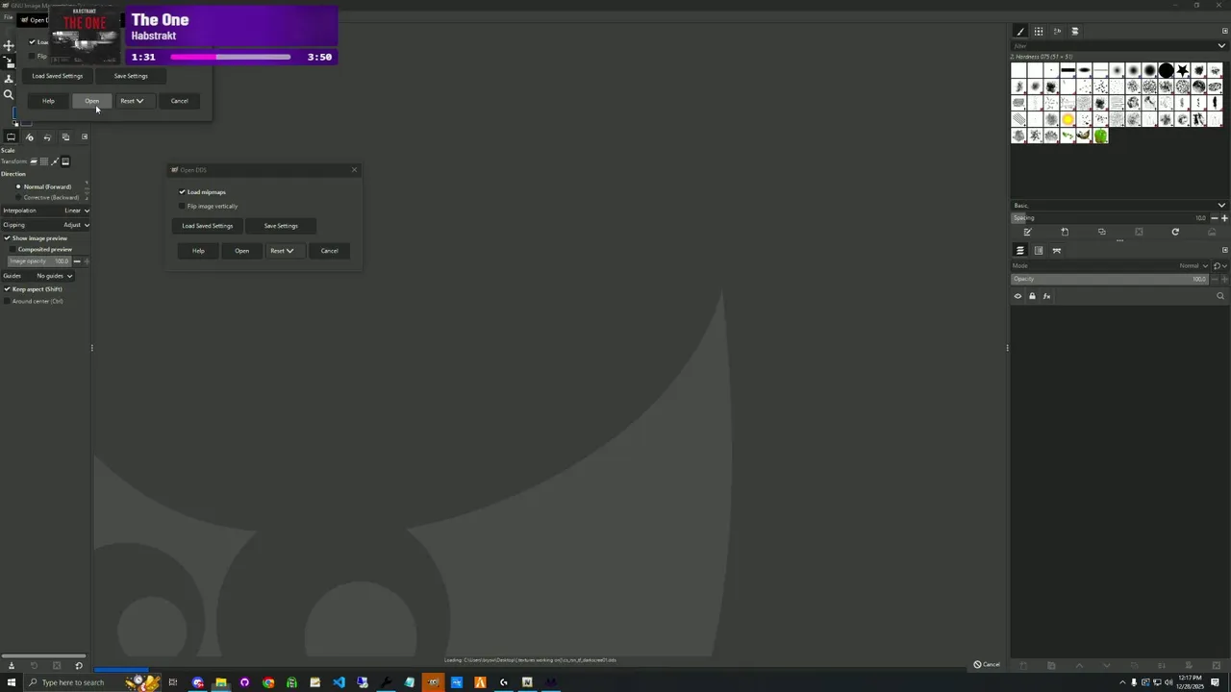This screenshot has width=1231, height=692.
Task: Refresh the brushes list
Action: pos(1175,232)
